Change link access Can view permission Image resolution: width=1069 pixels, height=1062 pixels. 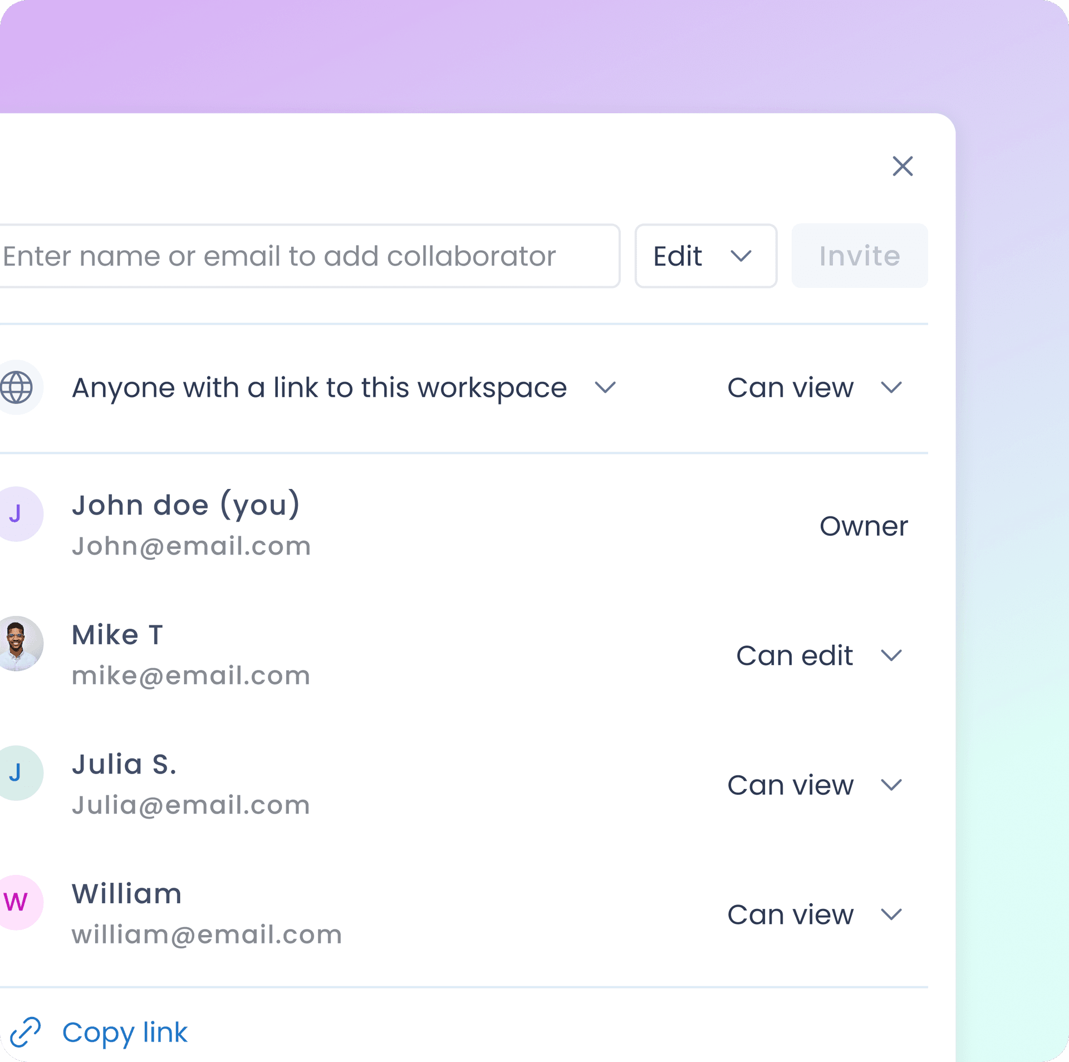click(815, 388)
